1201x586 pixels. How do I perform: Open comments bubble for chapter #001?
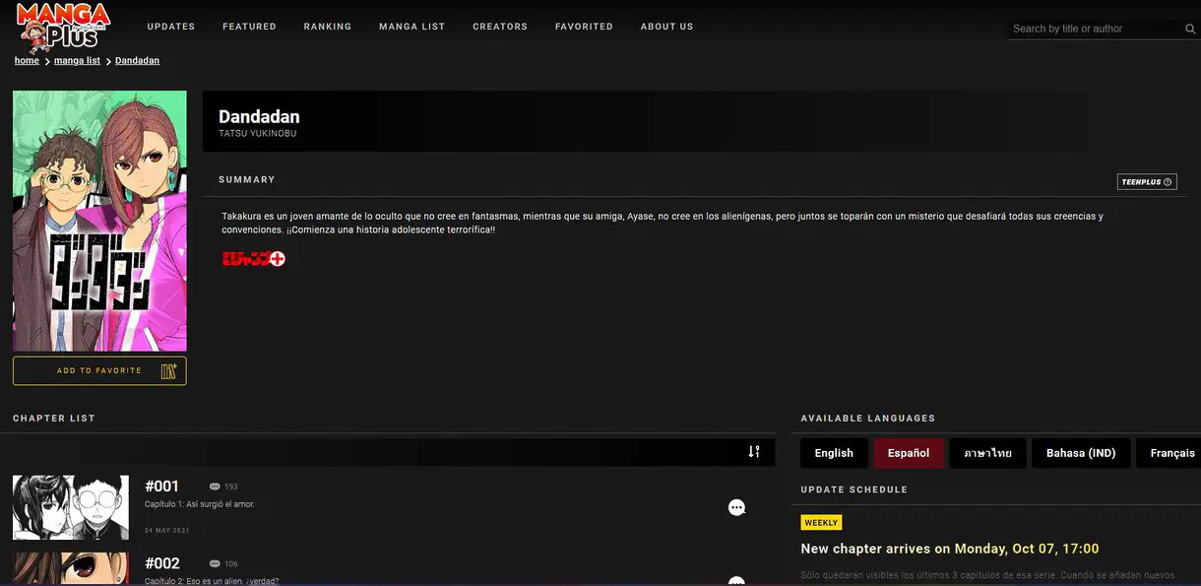(x=736, y=507)
